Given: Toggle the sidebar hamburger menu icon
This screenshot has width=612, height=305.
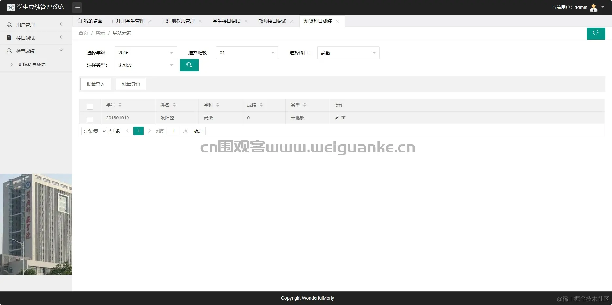Looking at the screenshot, I should point(77,7).
